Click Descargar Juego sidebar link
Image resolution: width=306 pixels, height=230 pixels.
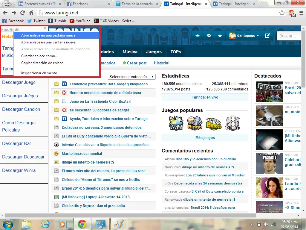(x=19, y=82)
